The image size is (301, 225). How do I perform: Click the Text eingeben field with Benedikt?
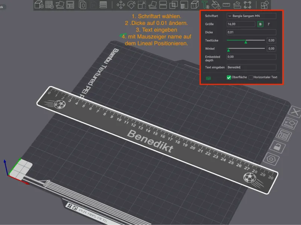pos(251,67)
